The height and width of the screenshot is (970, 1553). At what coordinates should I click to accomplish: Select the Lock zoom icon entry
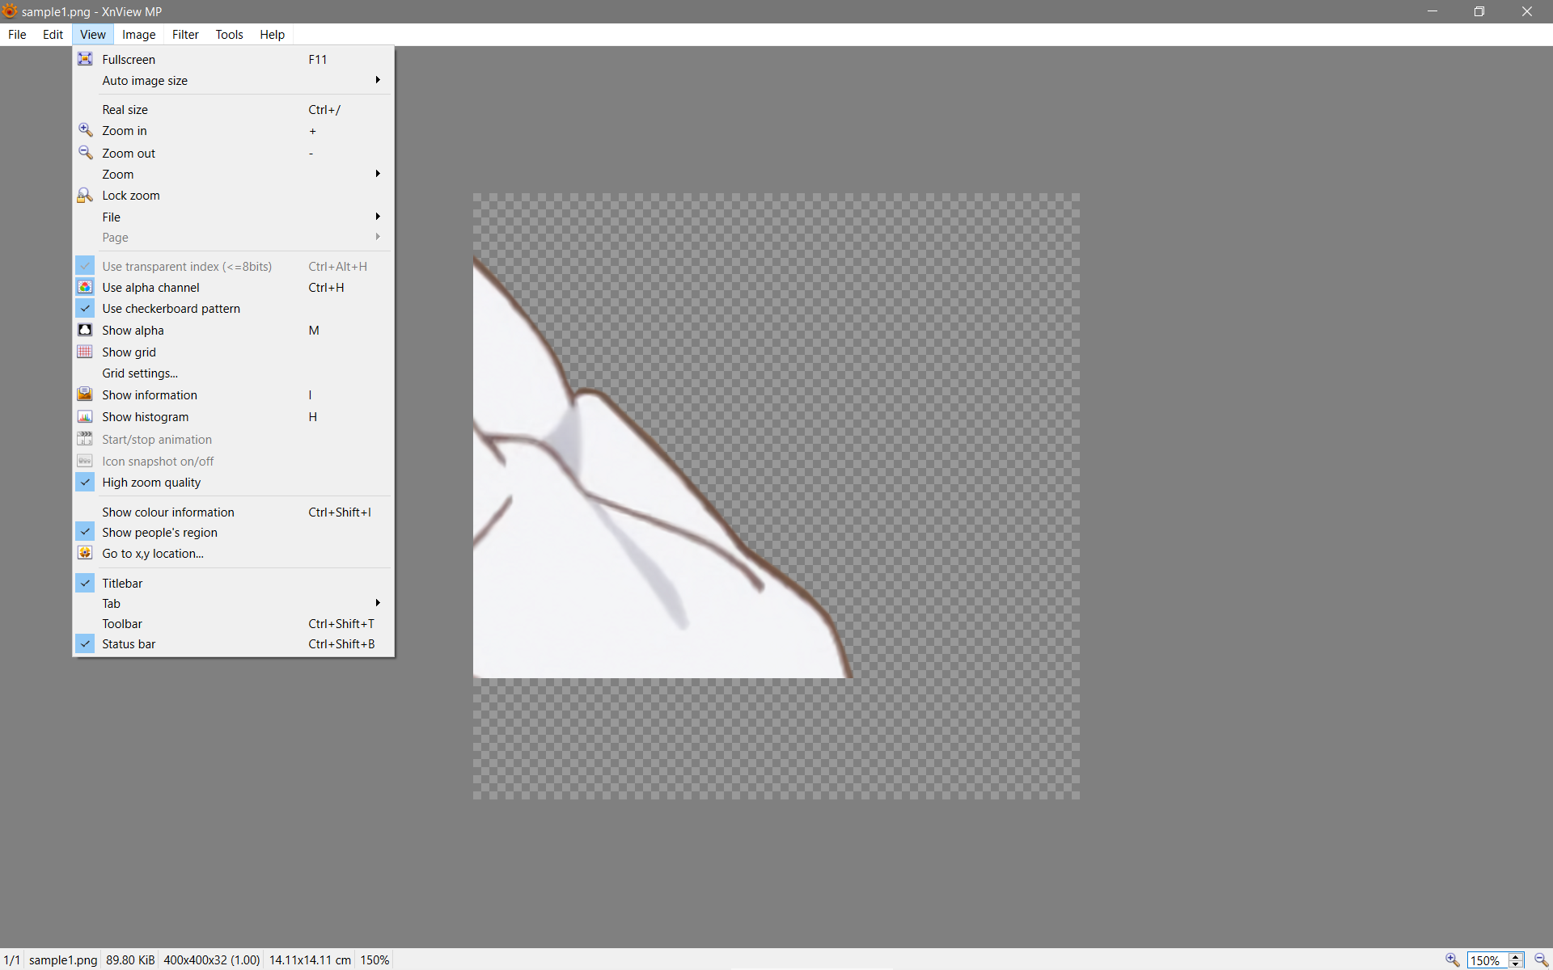click(85, 196)
